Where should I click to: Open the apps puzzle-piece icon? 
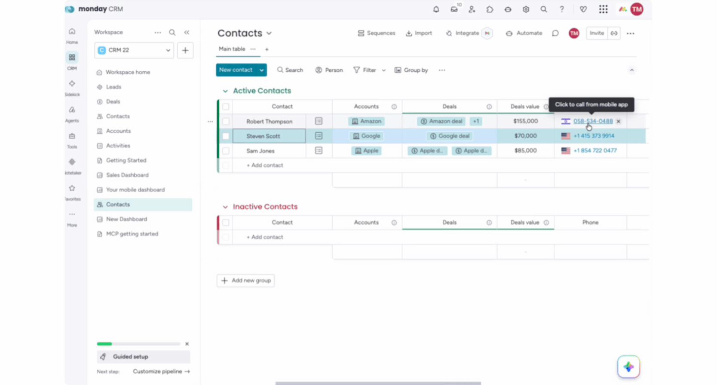click(x=490, y=9)
